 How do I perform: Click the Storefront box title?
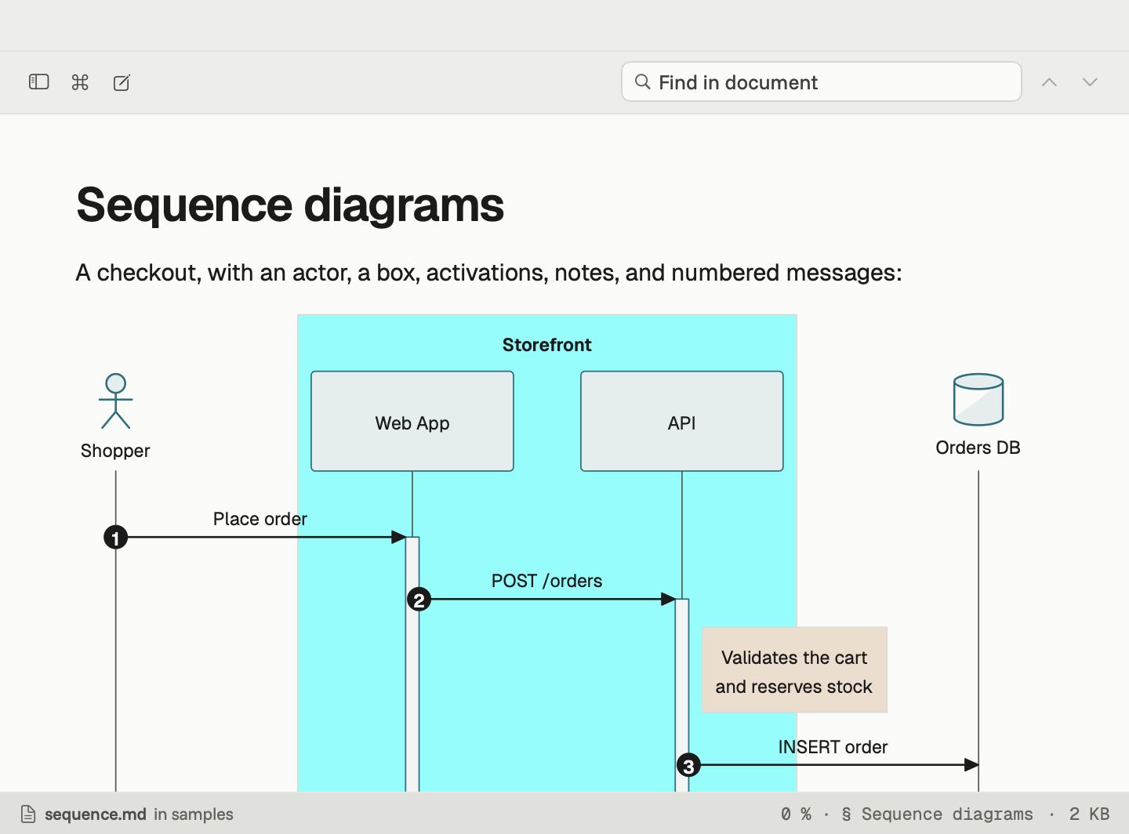point(547,345)
